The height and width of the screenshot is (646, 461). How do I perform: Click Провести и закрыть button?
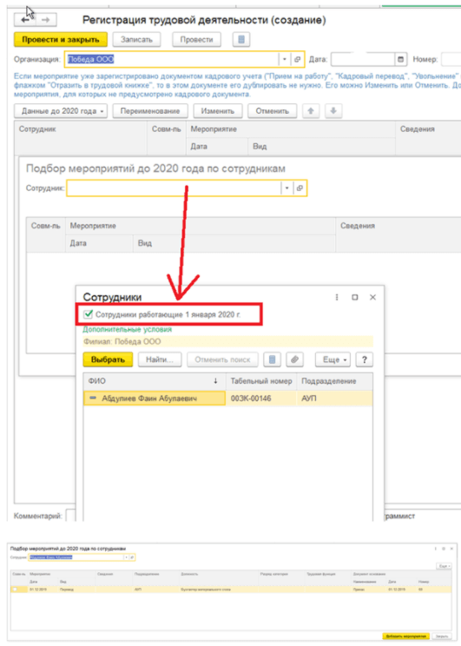(61, 40)
